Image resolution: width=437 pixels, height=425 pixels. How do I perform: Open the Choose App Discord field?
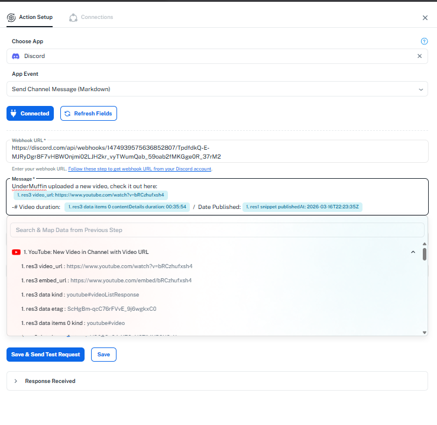click(x=217, y=56)
